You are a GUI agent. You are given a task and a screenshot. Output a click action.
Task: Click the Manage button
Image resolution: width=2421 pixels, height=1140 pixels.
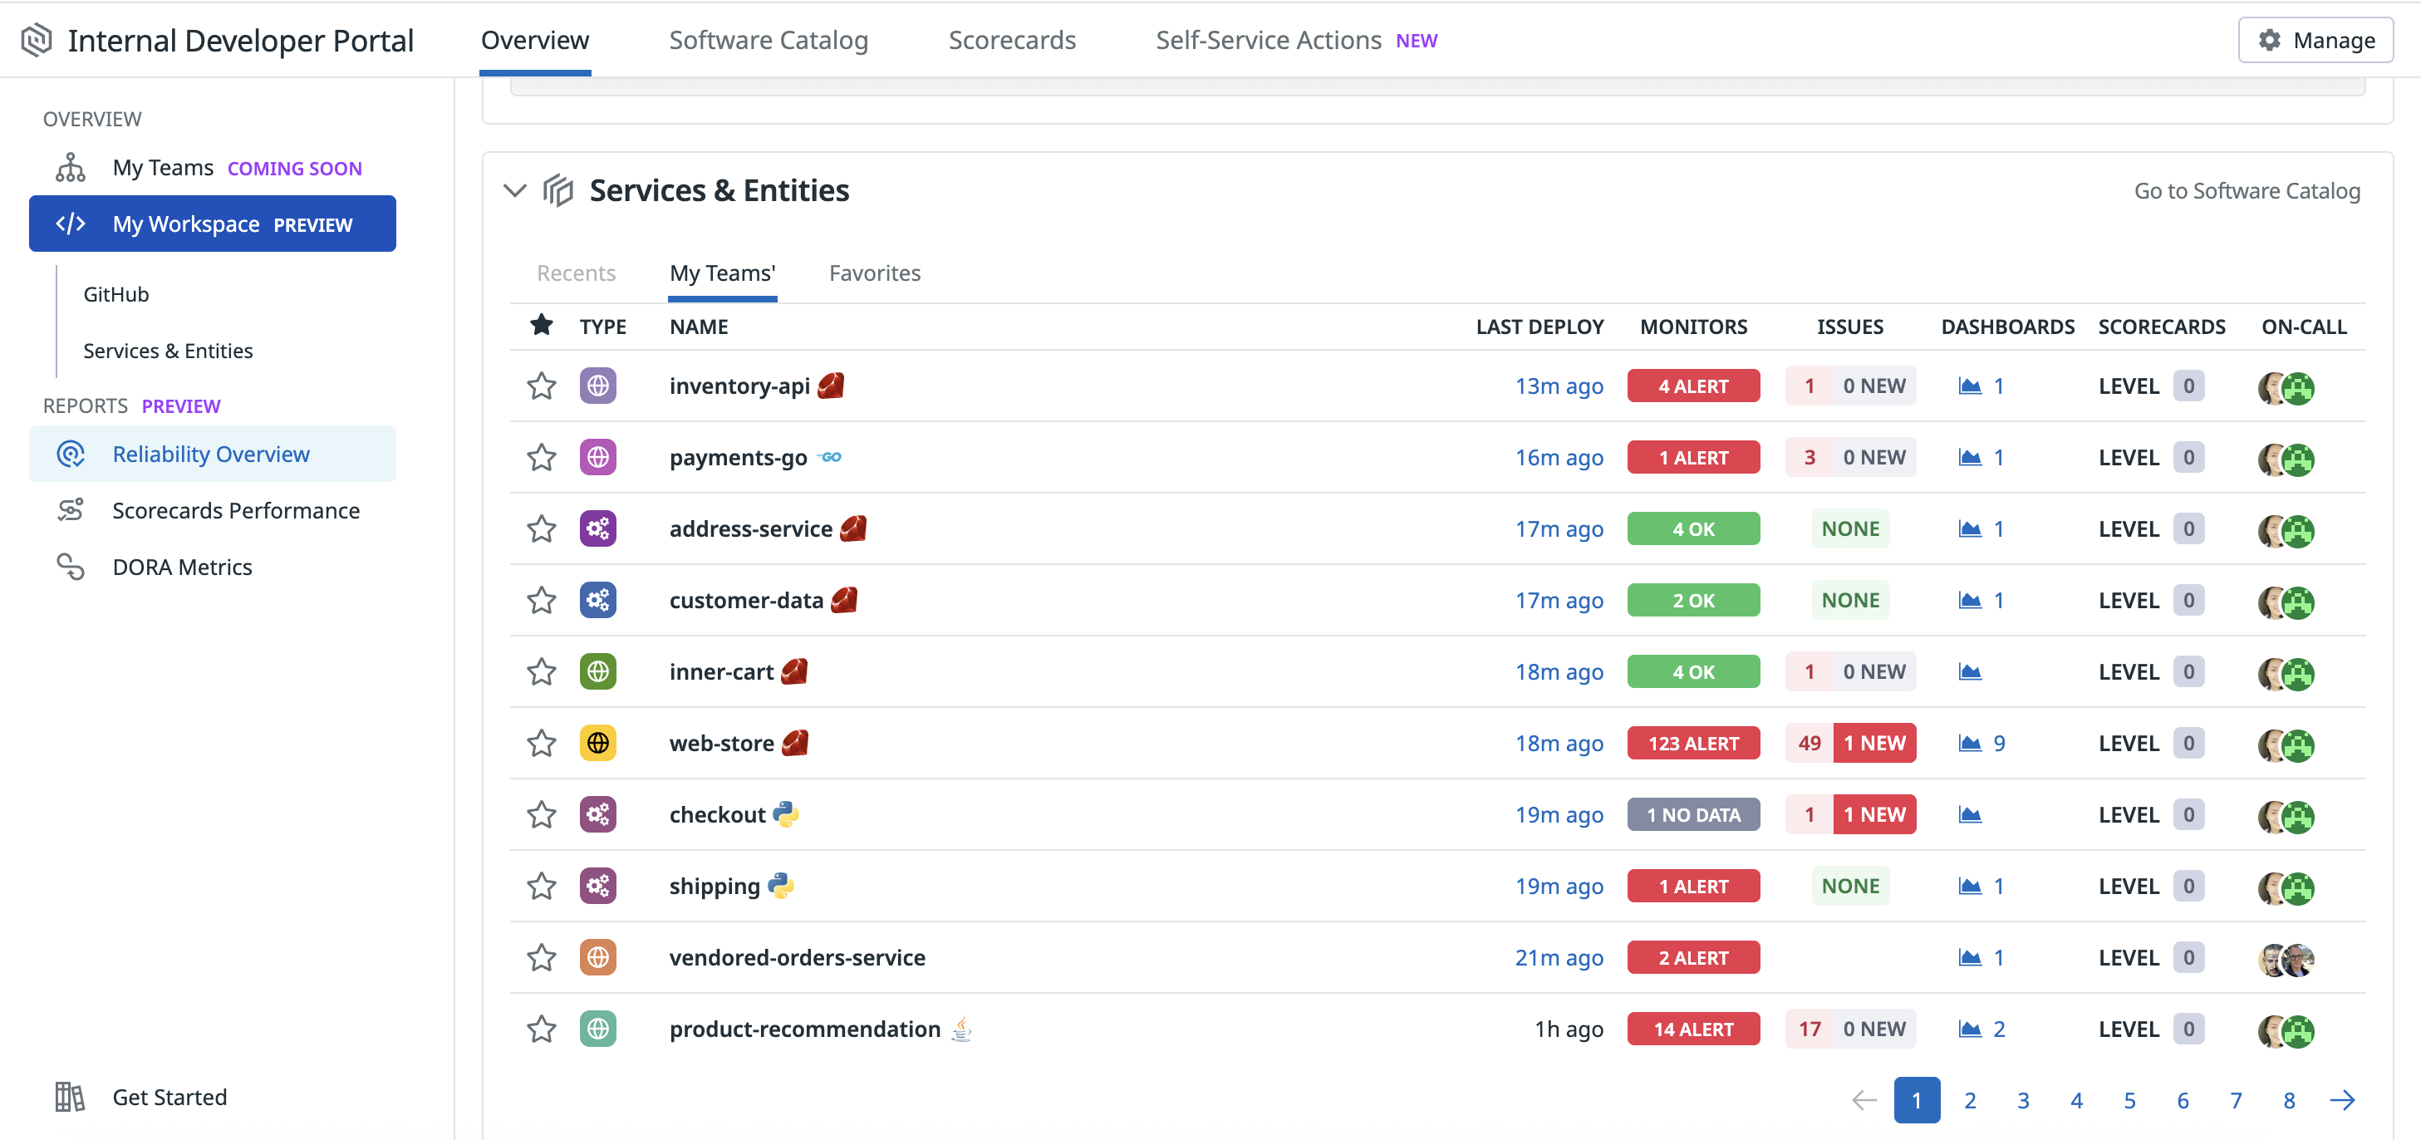[x=2315, y=41]
